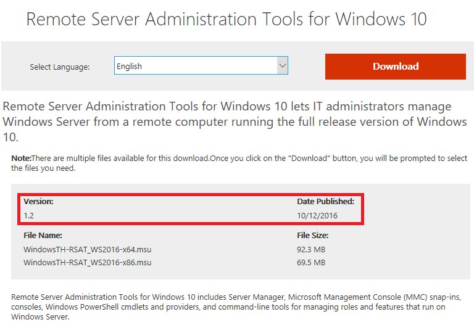Image resolution: width=474 pixels, height=330 pixels.
Task: Select the WindowsTH-RSAT_WS2016-x64.msu file name
Action: point(88,250)
